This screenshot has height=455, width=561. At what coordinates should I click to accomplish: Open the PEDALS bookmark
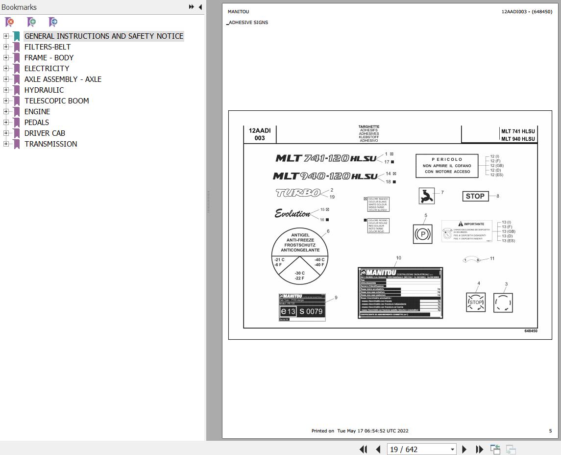[x=36, y=123]
